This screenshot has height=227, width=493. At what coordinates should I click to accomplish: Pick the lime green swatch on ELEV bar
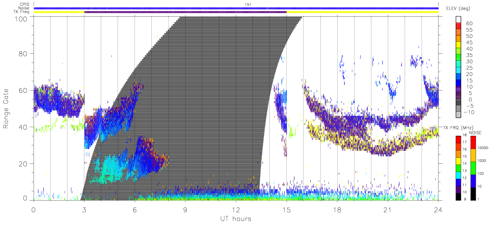(x=458, y=51)
